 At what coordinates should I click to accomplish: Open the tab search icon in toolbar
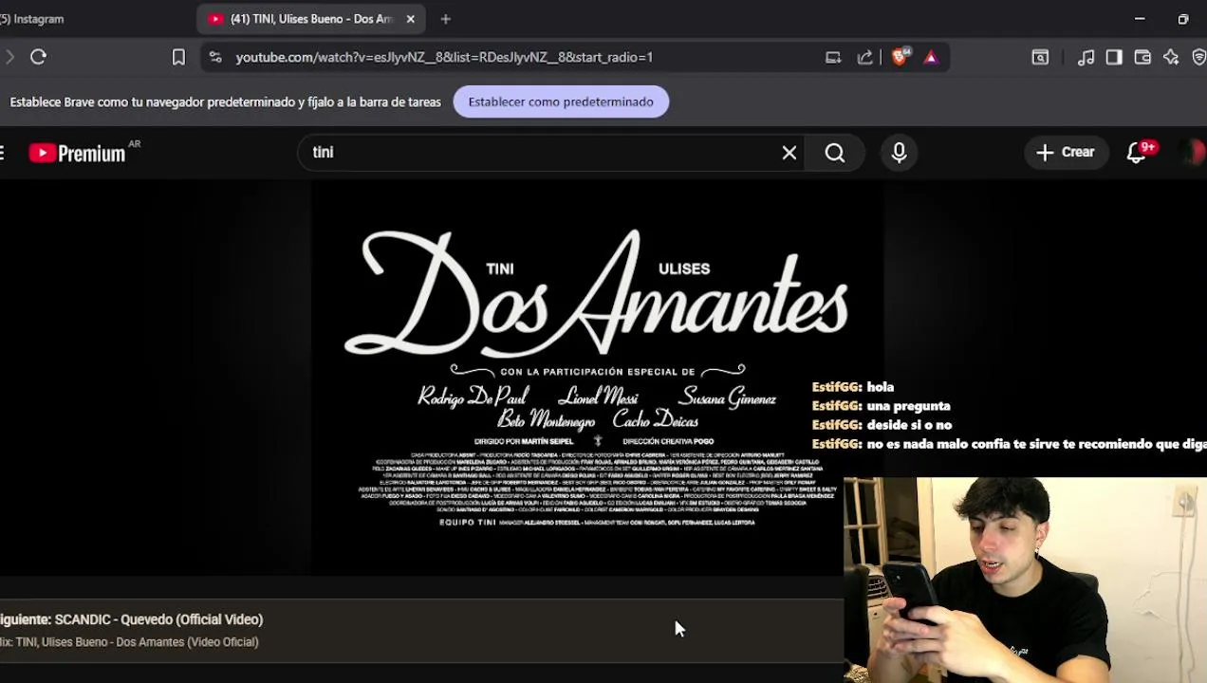(x=1040, y=57)
